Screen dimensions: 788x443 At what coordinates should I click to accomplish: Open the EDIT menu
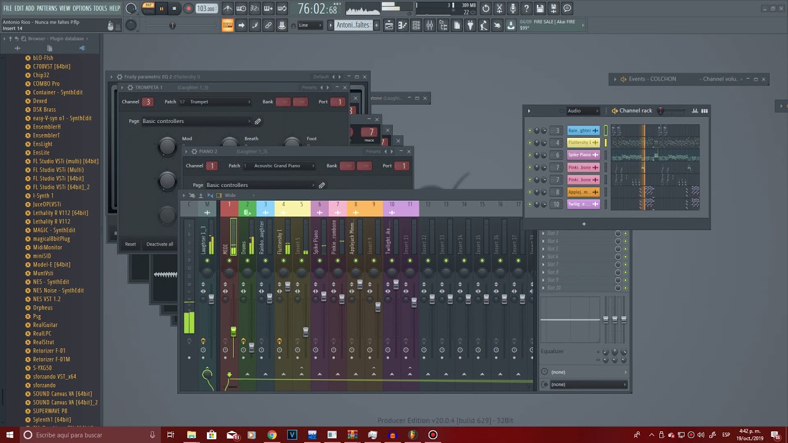pyautogui.click(x=19, y=8)
